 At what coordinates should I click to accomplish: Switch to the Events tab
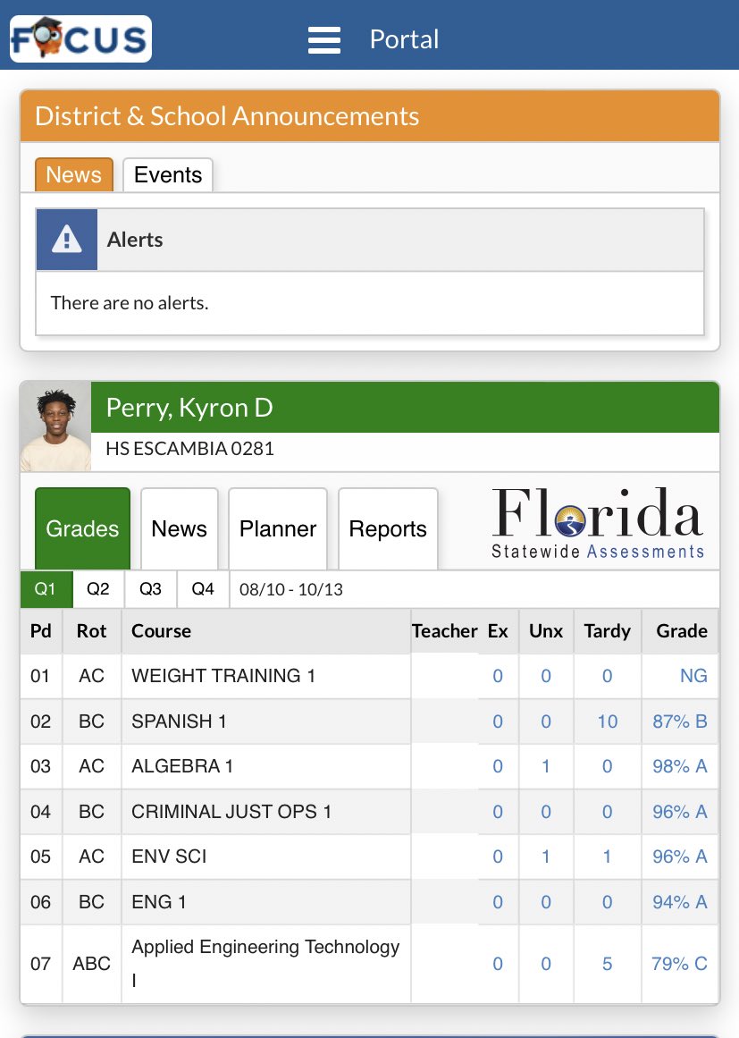coord(167,174)
